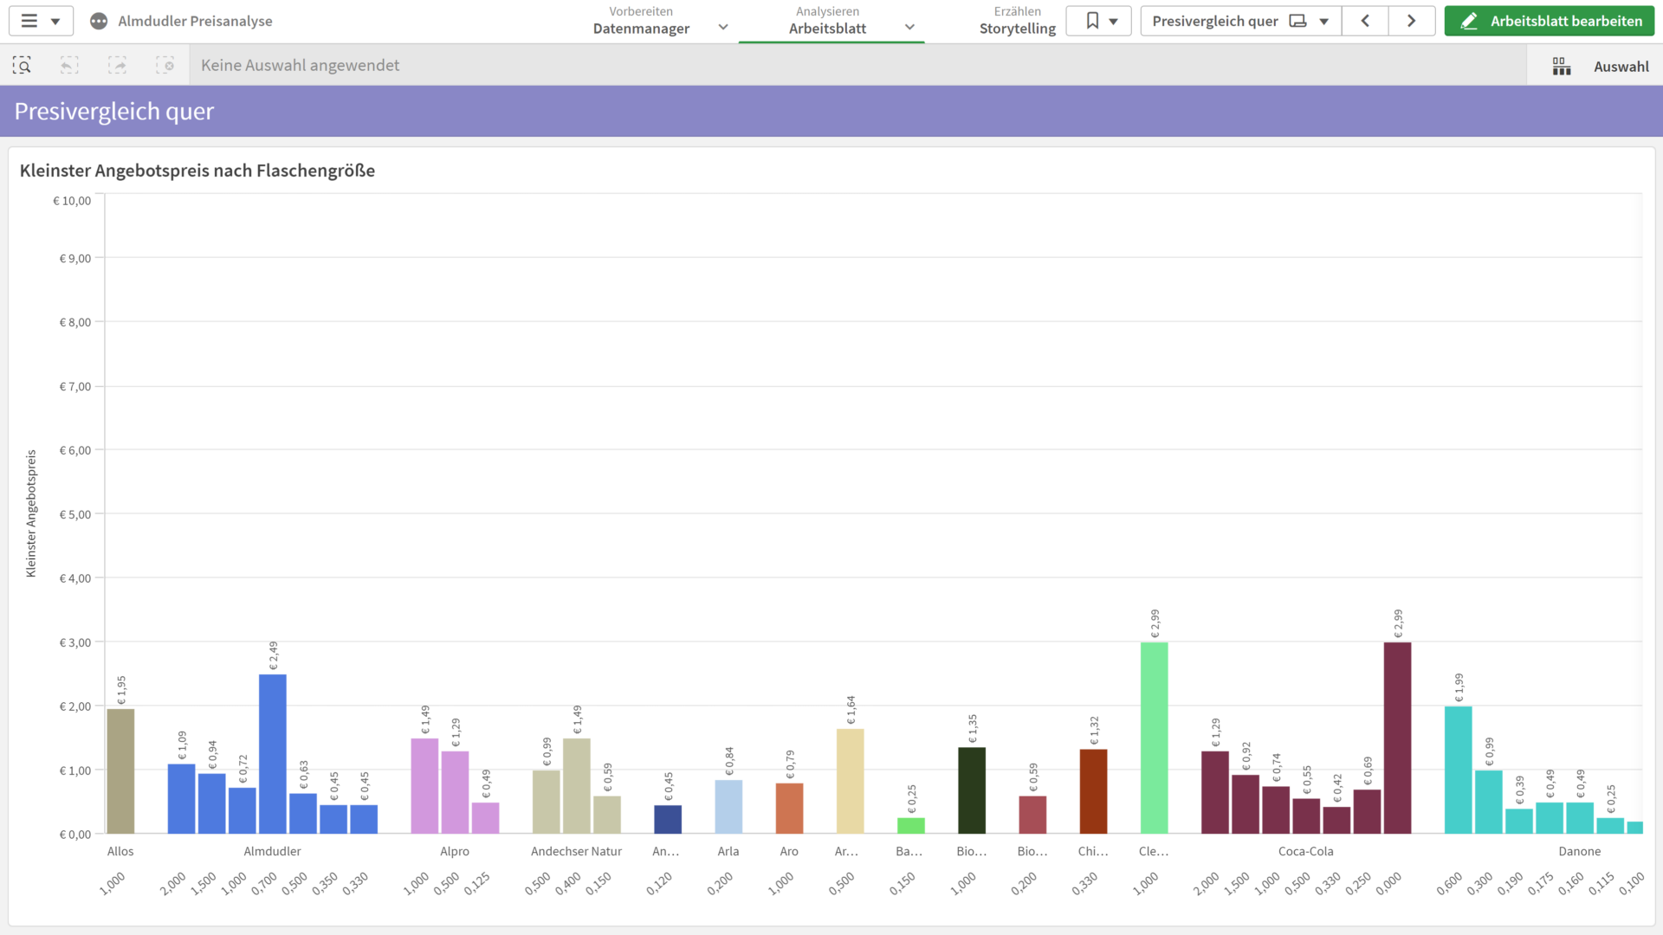Switch to the Analysieren Arbeitsblatt tab

click(x=827, y=21)
